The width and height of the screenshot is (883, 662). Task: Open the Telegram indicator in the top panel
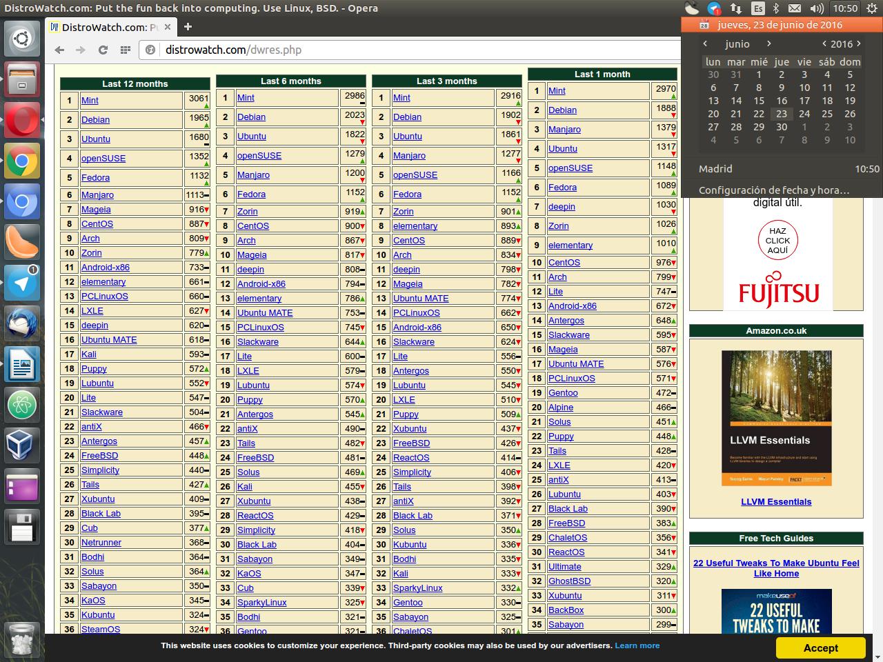[x=714, y=8]
